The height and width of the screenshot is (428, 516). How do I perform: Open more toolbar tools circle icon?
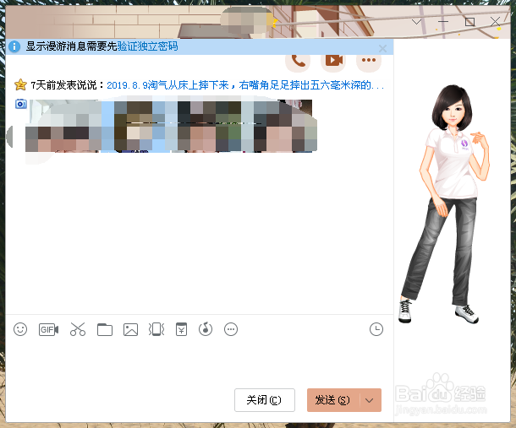231,329
